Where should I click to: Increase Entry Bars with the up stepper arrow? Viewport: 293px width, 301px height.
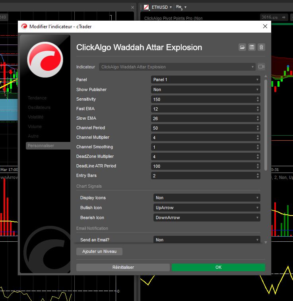coord(258,174)
